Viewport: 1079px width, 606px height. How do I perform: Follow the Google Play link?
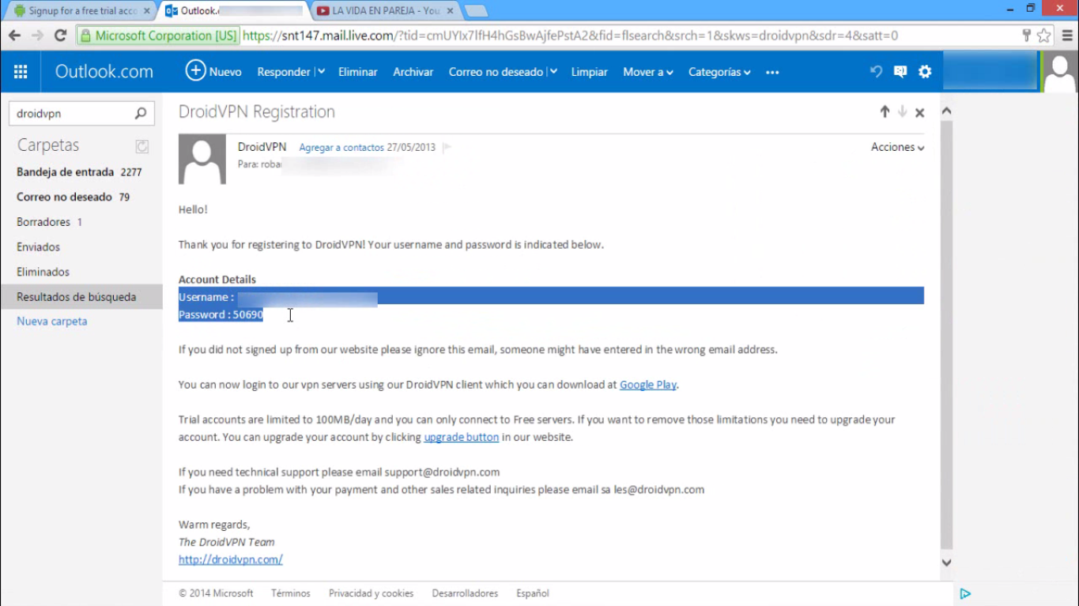(x=648, y=385)
